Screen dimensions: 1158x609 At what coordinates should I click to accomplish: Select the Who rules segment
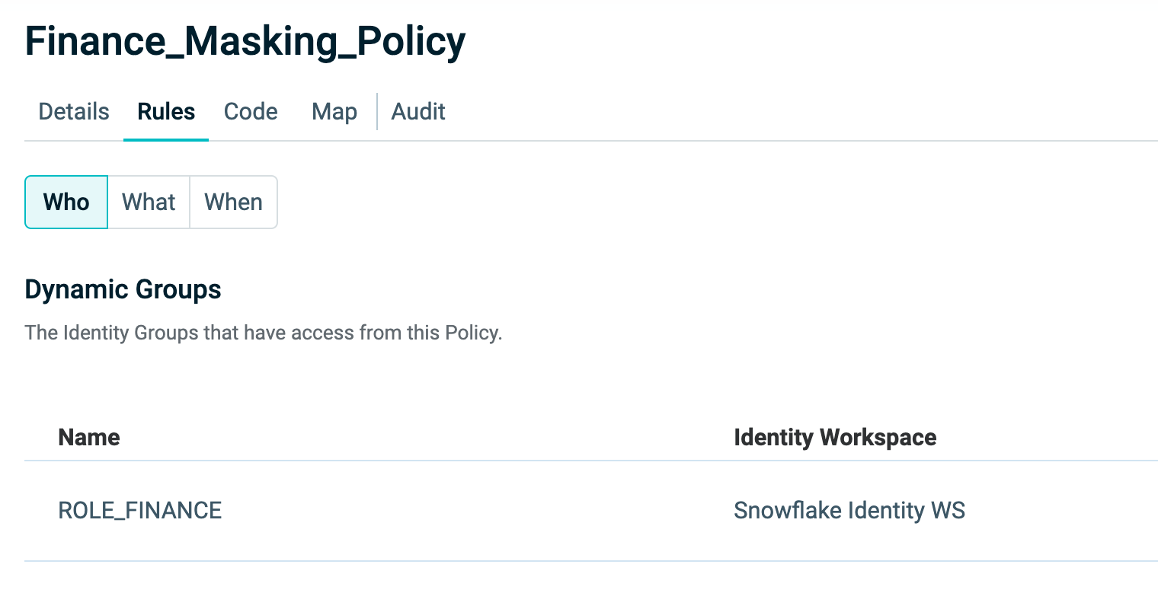pyautogui.click(x=66, y=202)
